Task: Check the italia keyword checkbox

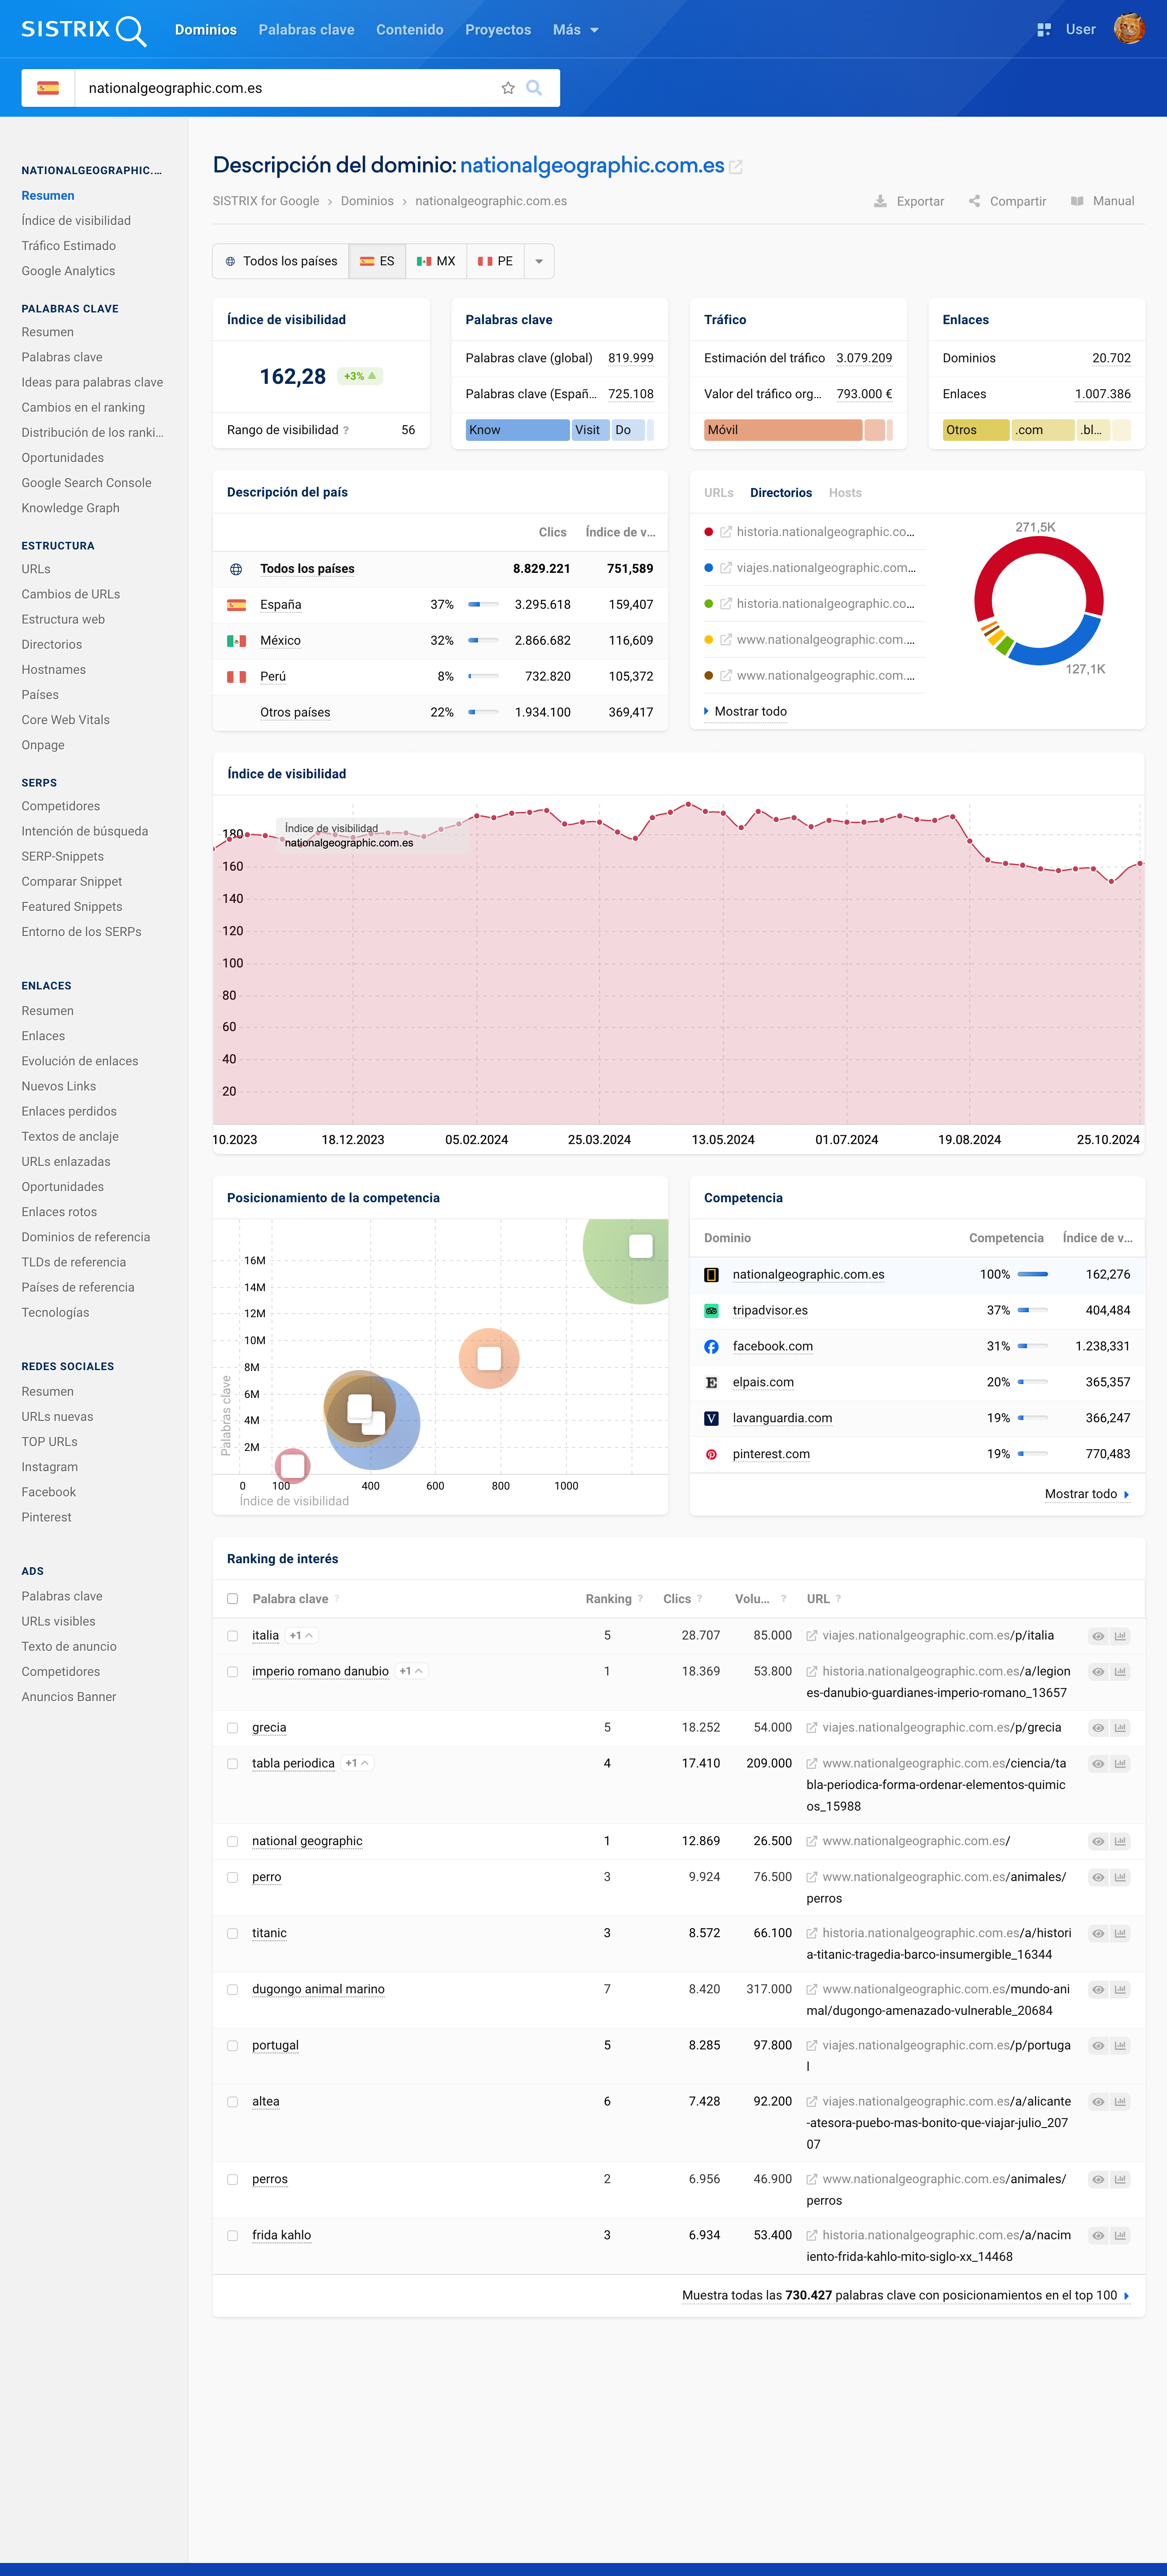Action: 232,1636
